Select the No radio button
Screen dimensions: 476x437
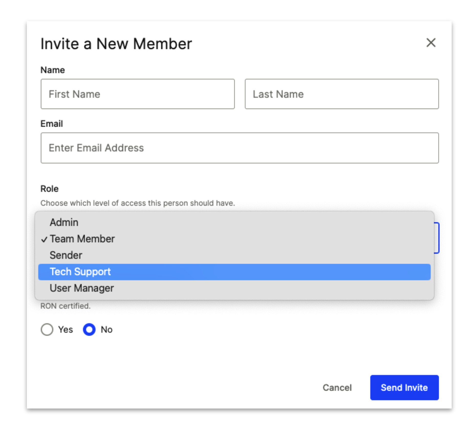[89, 329]
